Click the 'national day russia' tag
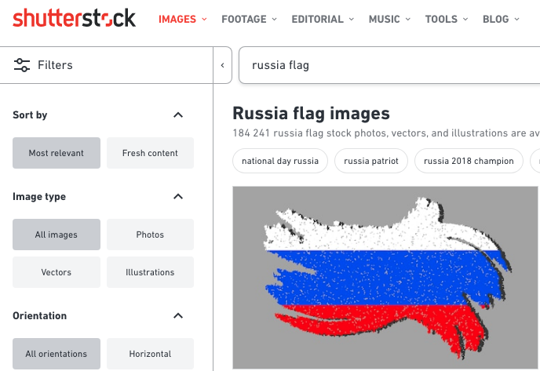The image size is (540, 371). click(x=280, y=161)
